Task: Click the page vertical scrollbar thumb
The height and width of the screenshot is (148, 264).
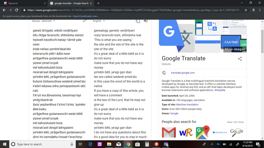Action: 262,41
